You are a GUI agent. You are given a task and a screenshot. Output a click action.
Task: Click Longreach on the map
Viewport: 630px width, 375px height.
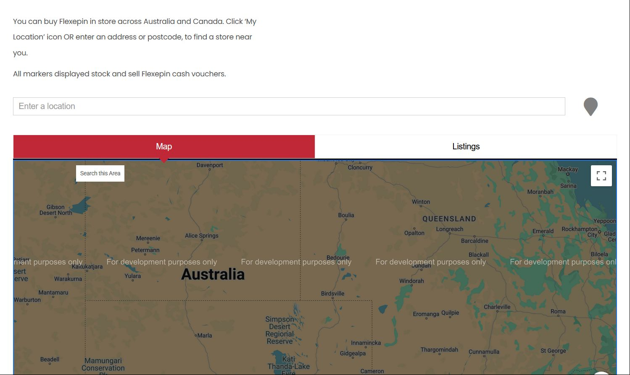[x=450, y=229]
